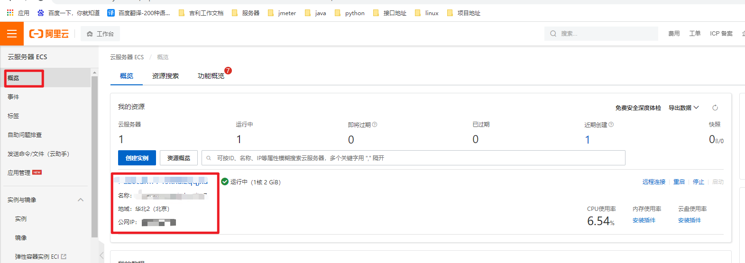This screenshot has height=263, width=745.
Task: Collapse the sidebar with the arrow handle
Action: pos(101,255)
